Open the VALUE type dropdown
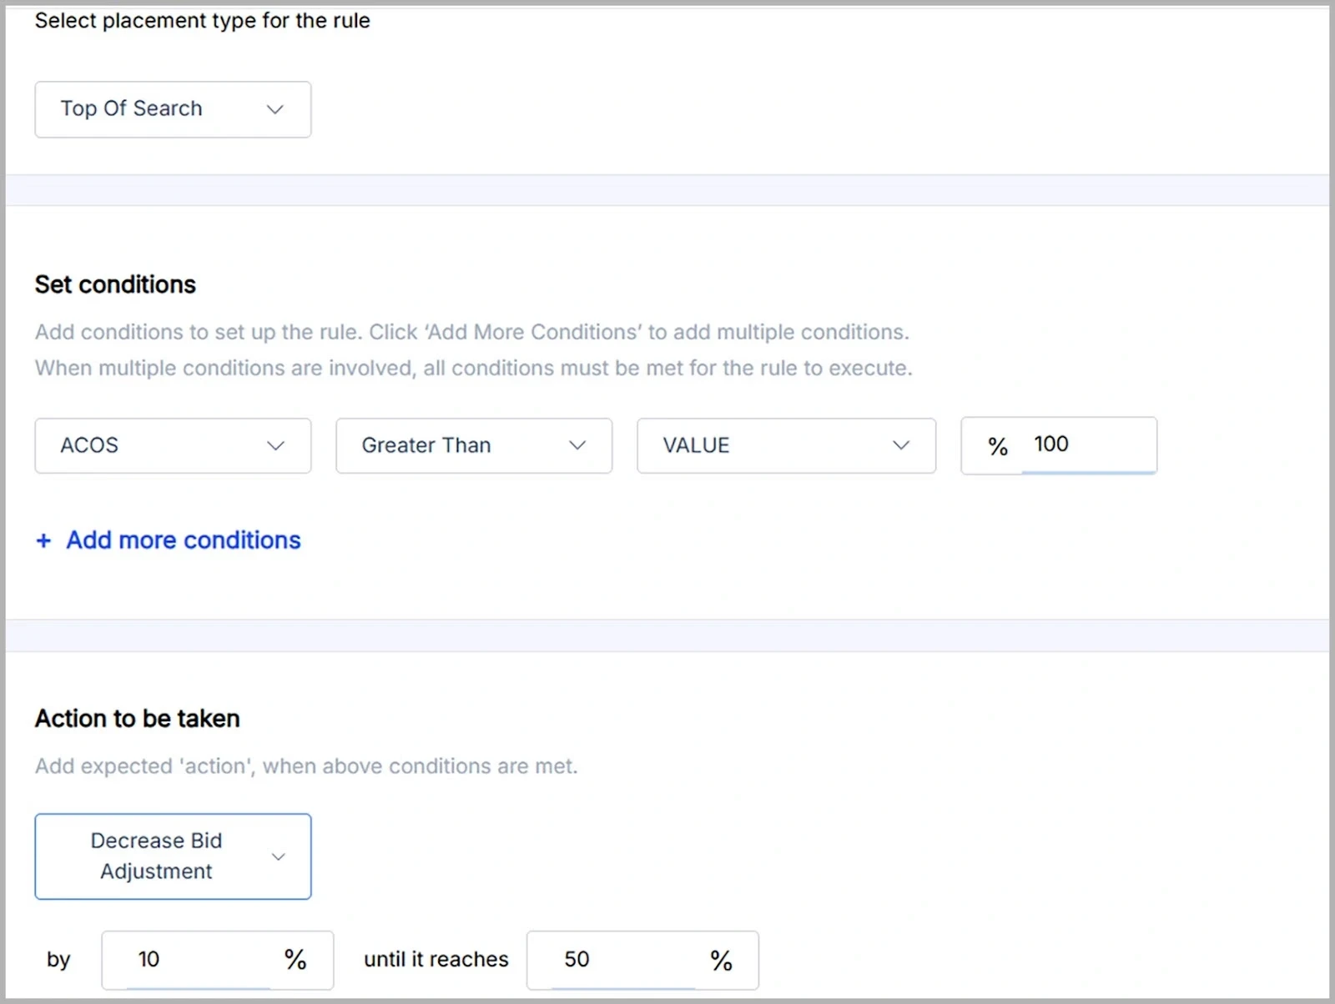This screenshot has height=1004, width=1335. click(x=786, y=446)
